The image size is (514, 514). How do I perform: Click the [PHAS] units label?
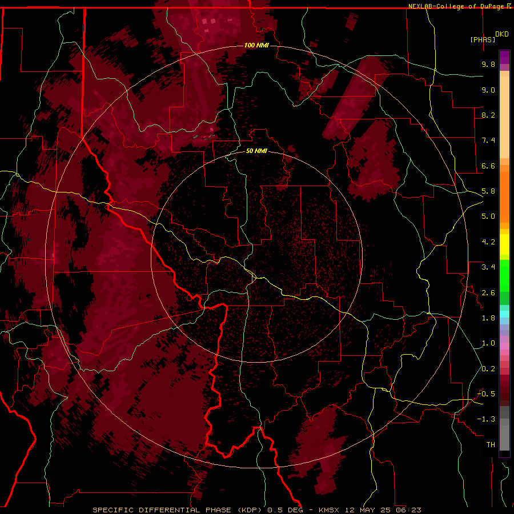point(483,40)
